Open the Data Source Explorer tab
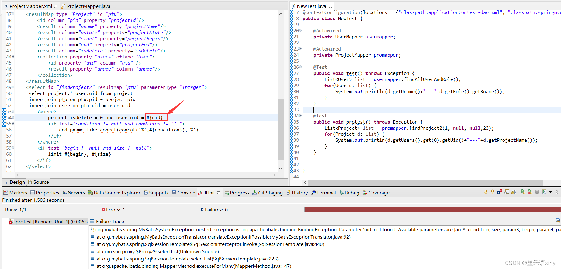 [x=114, y=193]
